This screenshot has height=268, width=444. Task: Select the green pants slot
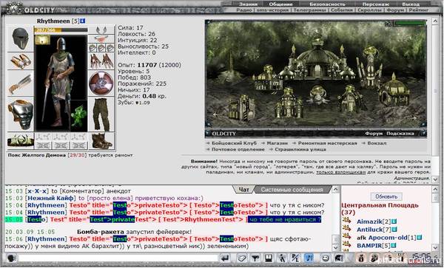click(x=101, y=114)
